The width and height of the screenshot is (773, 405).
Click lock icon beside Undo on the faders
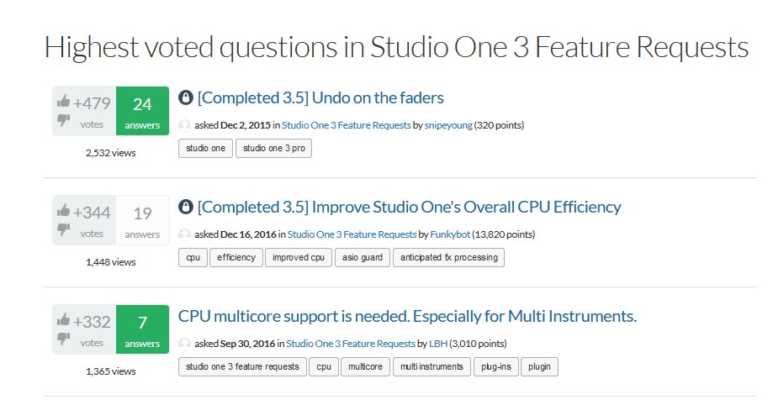click(x=185, y=97)
